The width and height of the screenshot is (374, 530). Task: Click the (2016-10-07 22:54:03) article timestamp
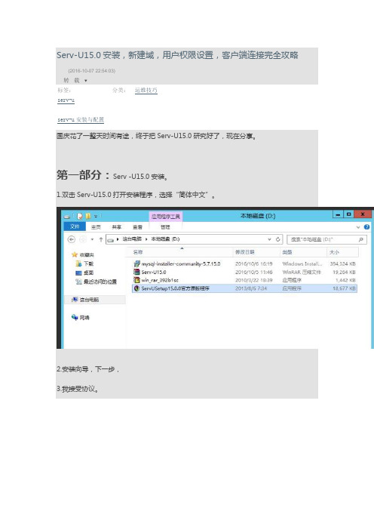click(91, 71)
